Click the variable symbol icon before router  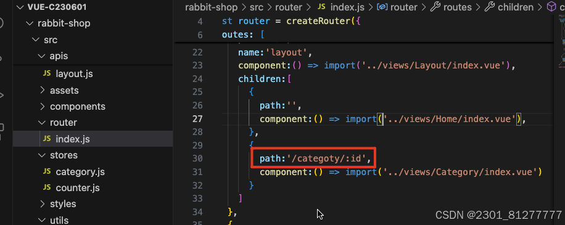click(382, 7)
